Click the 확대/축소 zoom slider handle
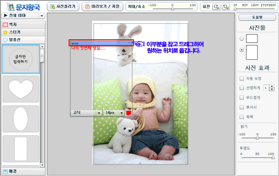This screenshot has height=176, width=279. coord(172,9)
